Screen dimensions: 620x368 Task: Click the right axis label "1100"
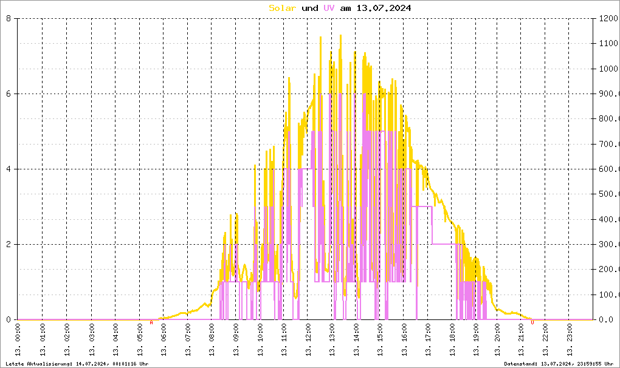point(608,44)
